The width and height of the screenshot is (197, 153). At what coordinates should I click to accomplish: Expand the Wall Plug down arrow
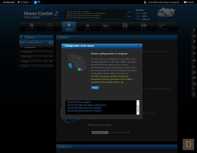51,57
